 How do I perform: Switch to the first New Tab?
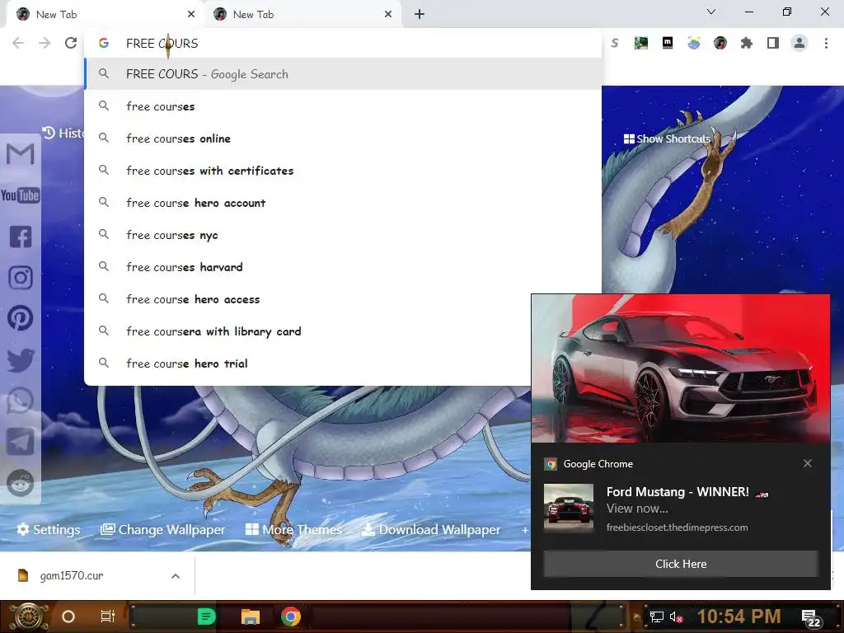coord(105,15)
